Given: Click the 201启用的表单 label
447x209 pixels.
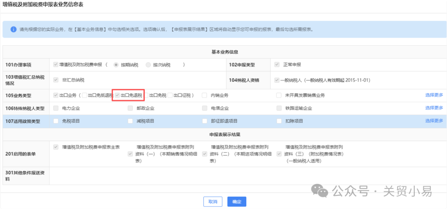Looking at the screenshot, I should tap(21, 154).
